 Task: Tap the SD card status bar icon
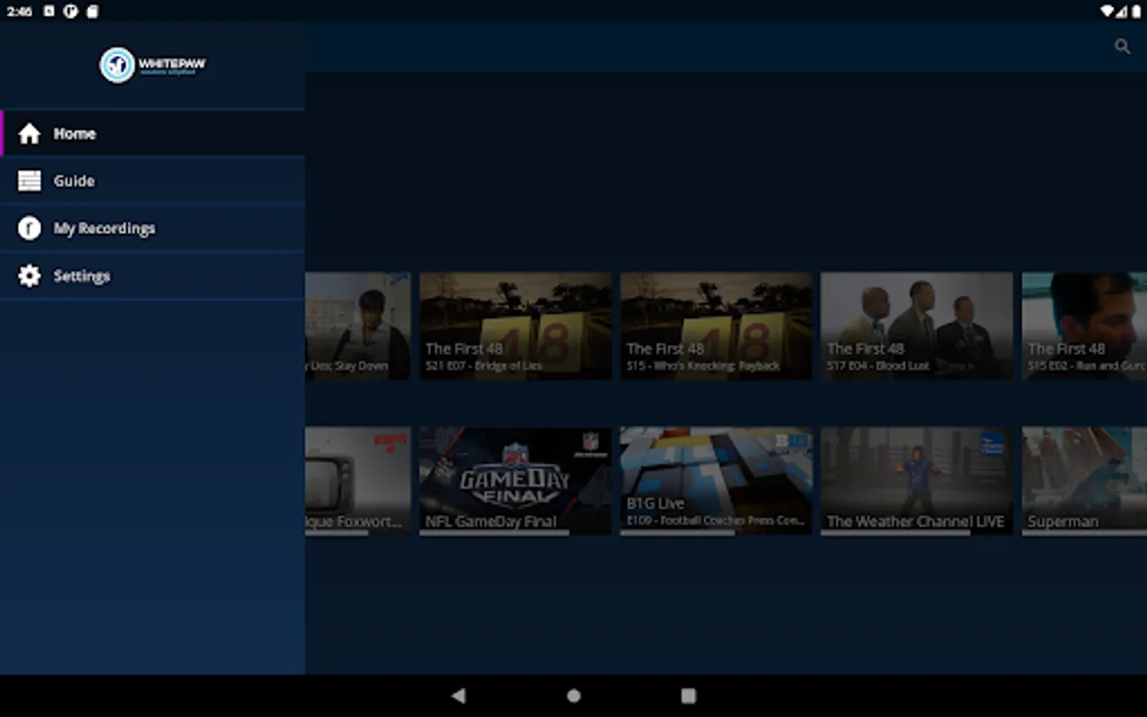pos(92,11)
